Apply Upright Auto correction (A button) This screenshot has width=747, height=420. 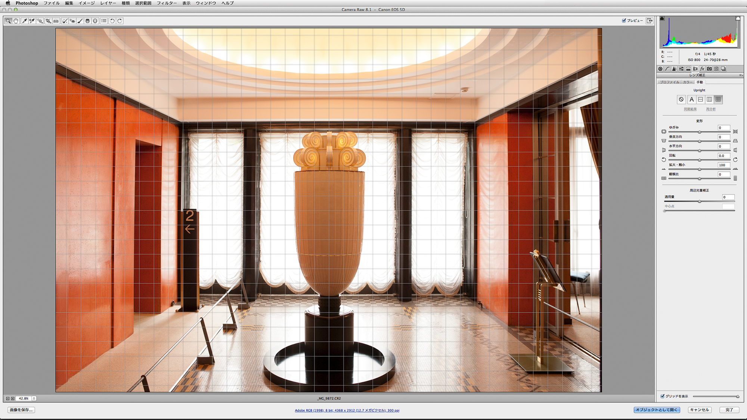(x=691, y=99)
